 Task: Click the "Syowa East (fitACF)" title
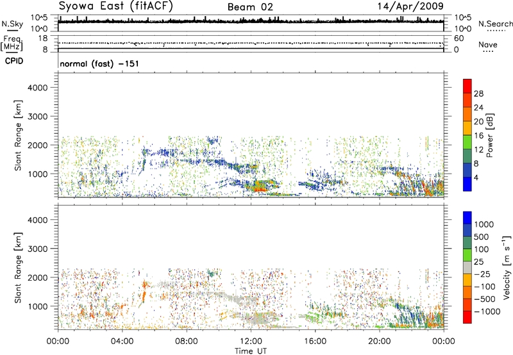coord(116,6)
